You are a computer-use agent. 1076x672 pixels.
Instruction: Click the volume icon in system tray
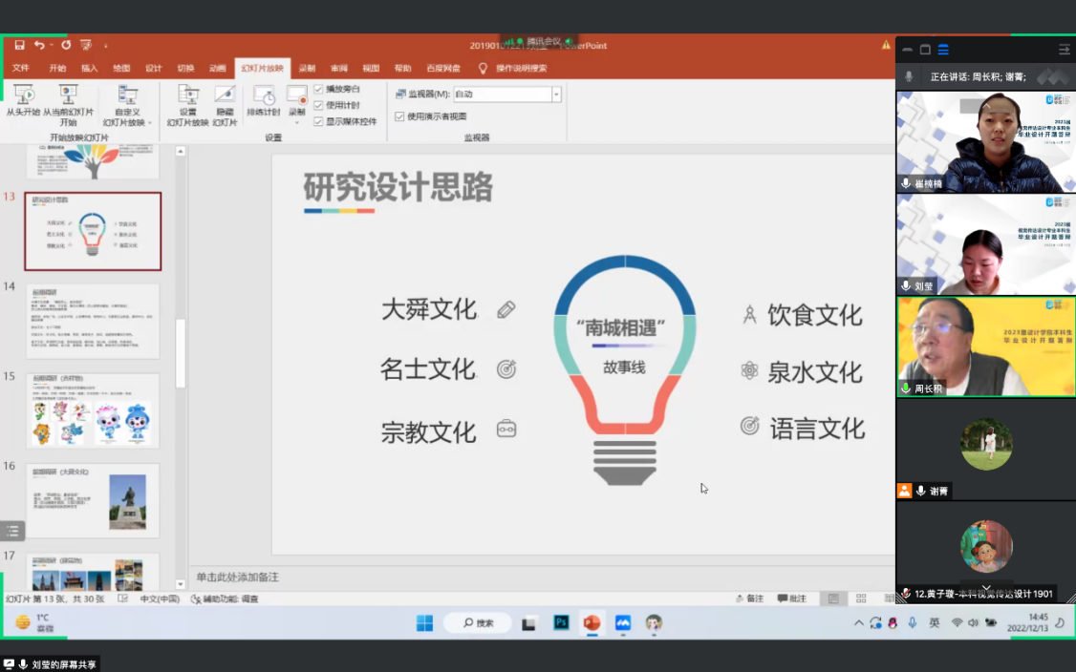pos(973,622)
